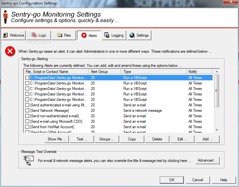Open Advanced ... message text options
This screenshot has width=239, height=187.
(208, 160)
